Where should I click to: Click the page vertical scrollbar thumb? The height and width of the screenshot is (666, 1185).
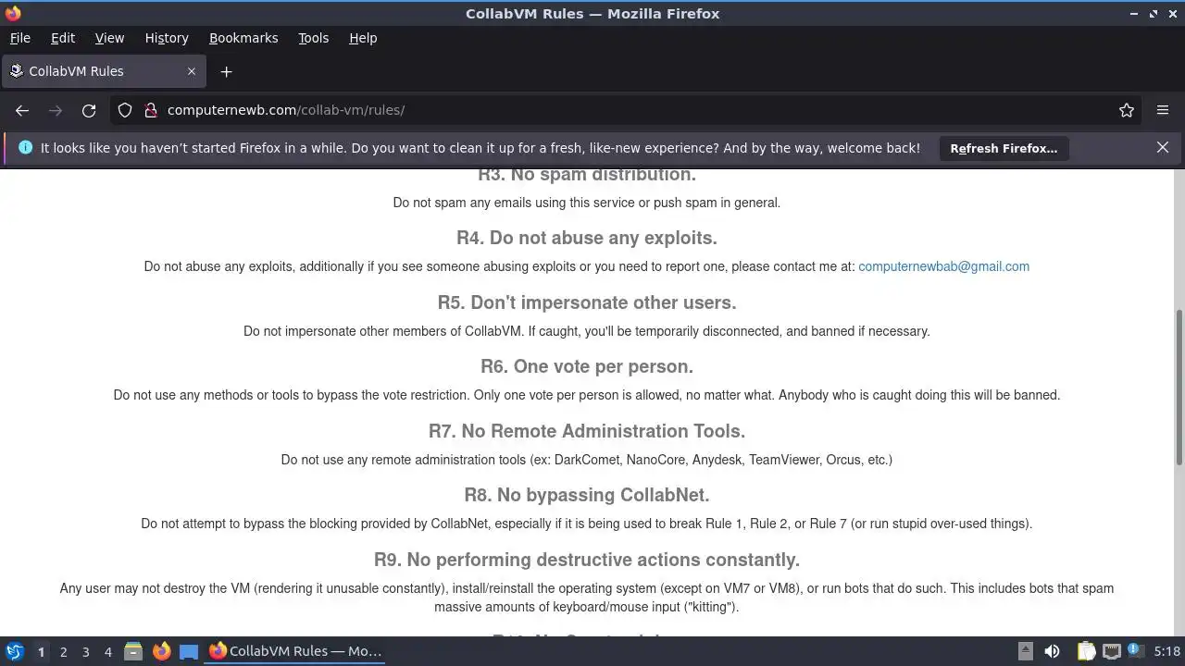point(1179,388)
